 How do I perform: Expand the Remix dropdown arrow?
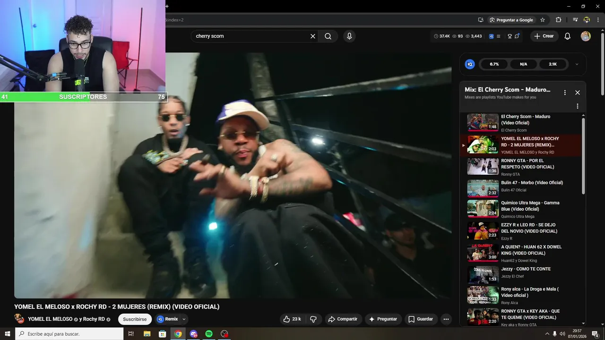tap(184, 319)
